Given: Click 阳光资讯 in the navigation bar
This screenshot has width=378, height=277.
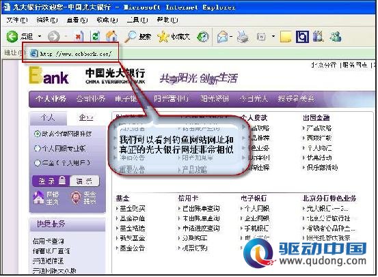Looking at the screenshot, I should (215, 99).
